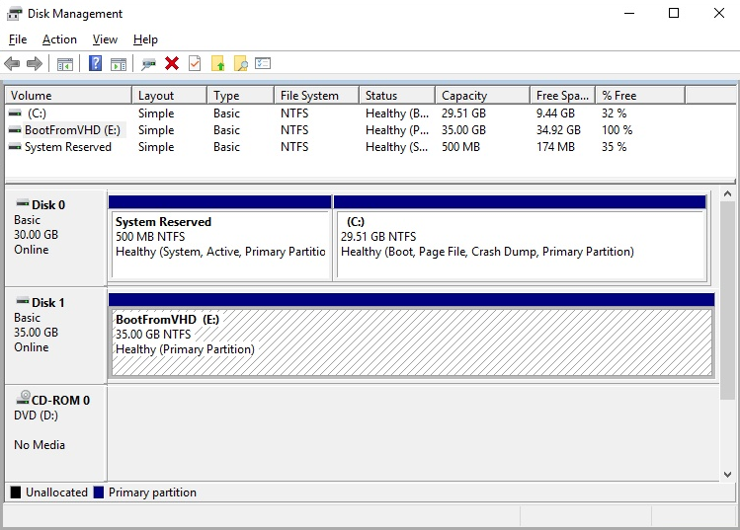Click the Forward arrow in the toolbar
The height and width of the screenshot is (530, 740).
(35, 64)
